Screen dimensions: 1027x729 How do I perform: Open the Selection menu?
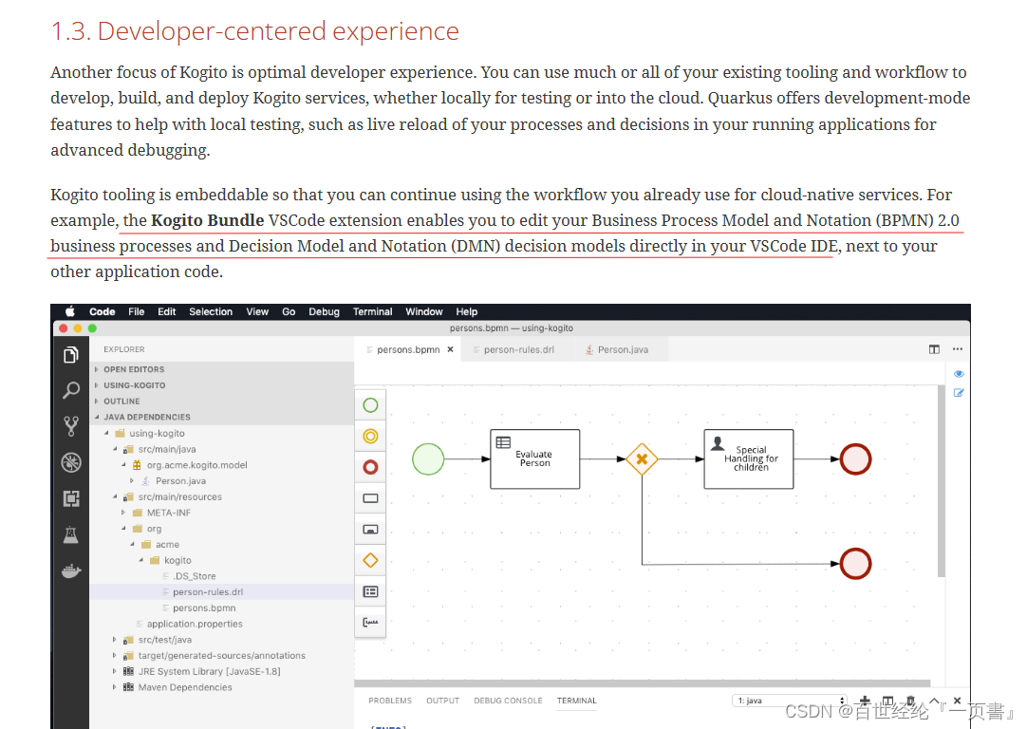click(x=211, y=311)
